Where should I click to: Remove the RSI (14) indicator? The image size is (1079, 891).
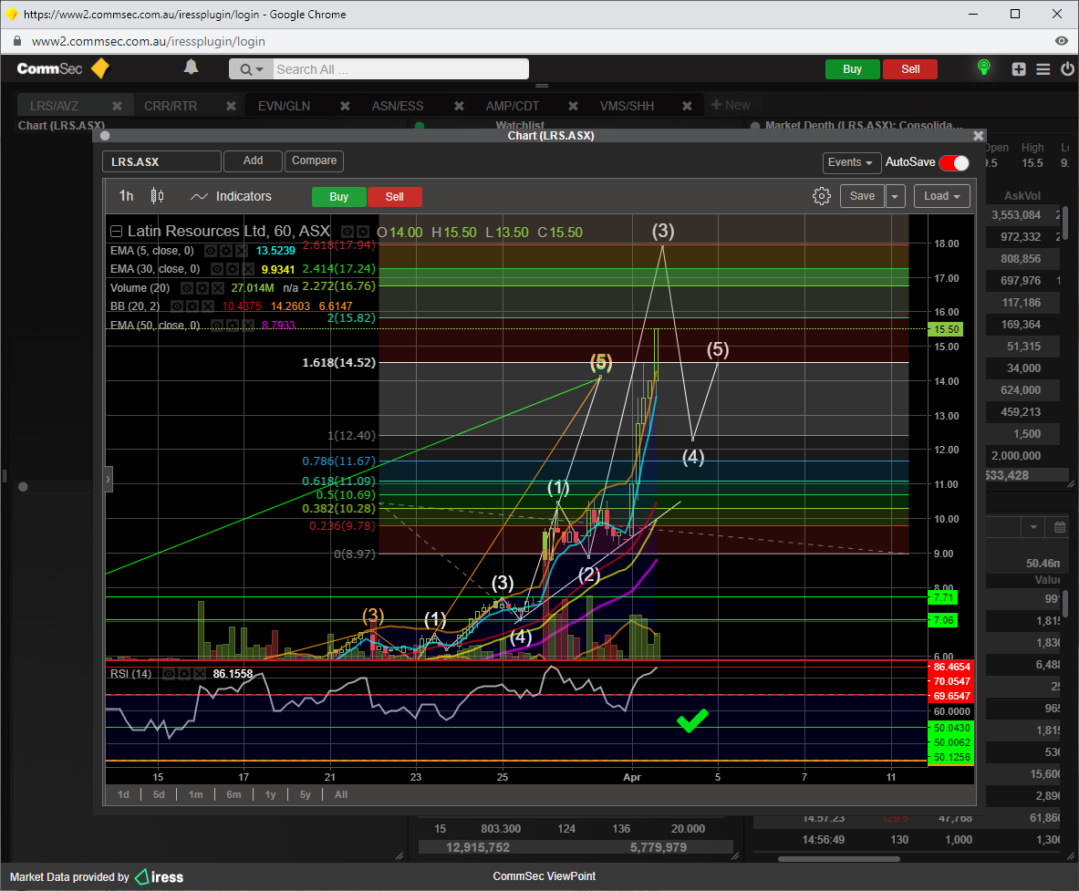[x=199, y=674]
